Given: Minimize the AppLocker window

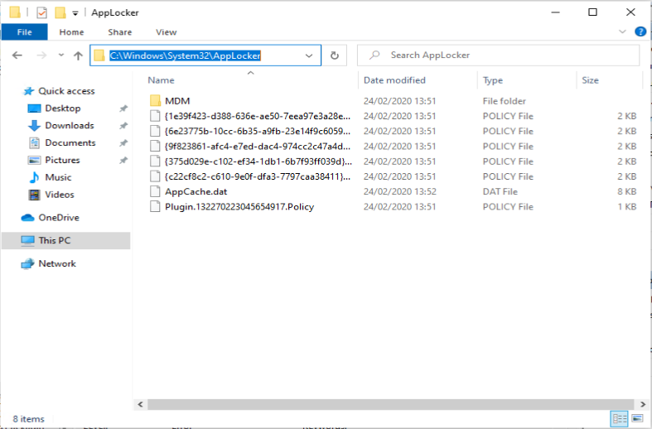Looking at the screenshot, I should (555, 12).
